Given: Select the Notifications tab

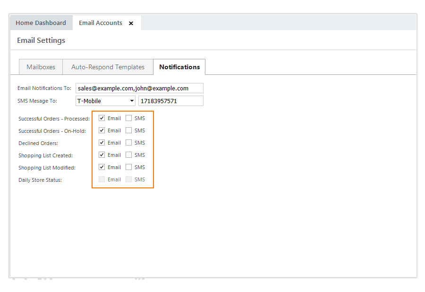Looking at the screenshot, I should coord(179,67).
